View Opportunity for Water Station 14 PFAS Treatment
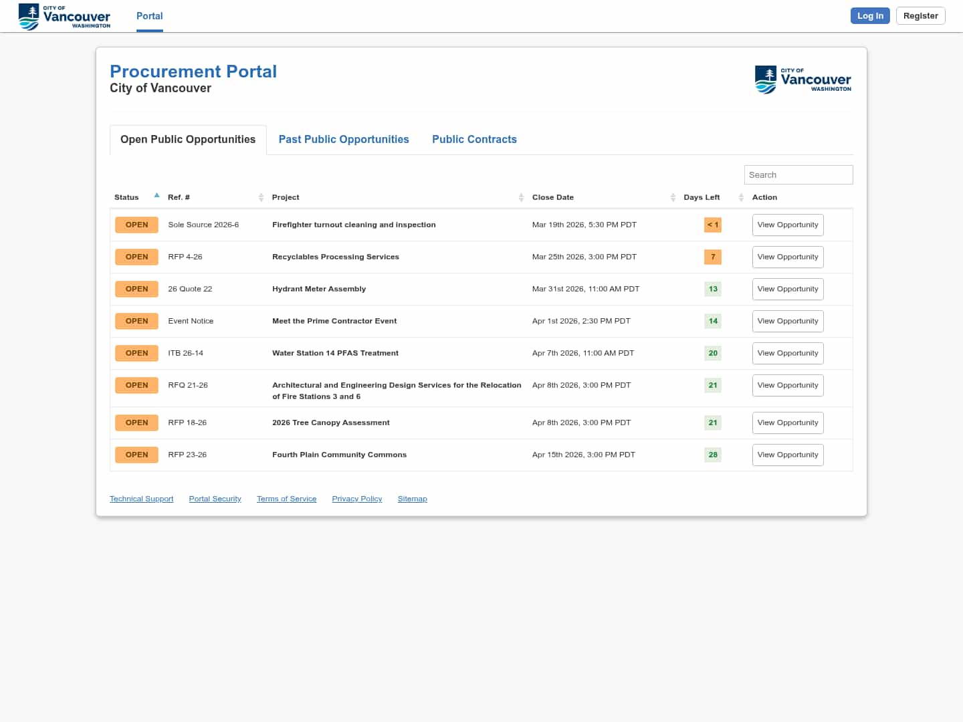The image size is (963, 722). click(x=787, y=353)
